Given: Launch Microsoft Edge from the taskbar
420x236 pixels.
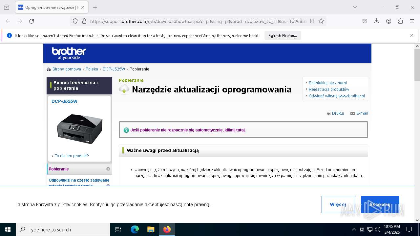Looking at the screenshot, I should coord(135,229).
